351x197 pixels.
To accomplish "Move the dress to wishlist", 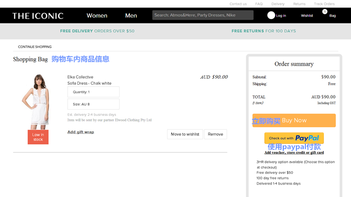I will tap(185, 134).
